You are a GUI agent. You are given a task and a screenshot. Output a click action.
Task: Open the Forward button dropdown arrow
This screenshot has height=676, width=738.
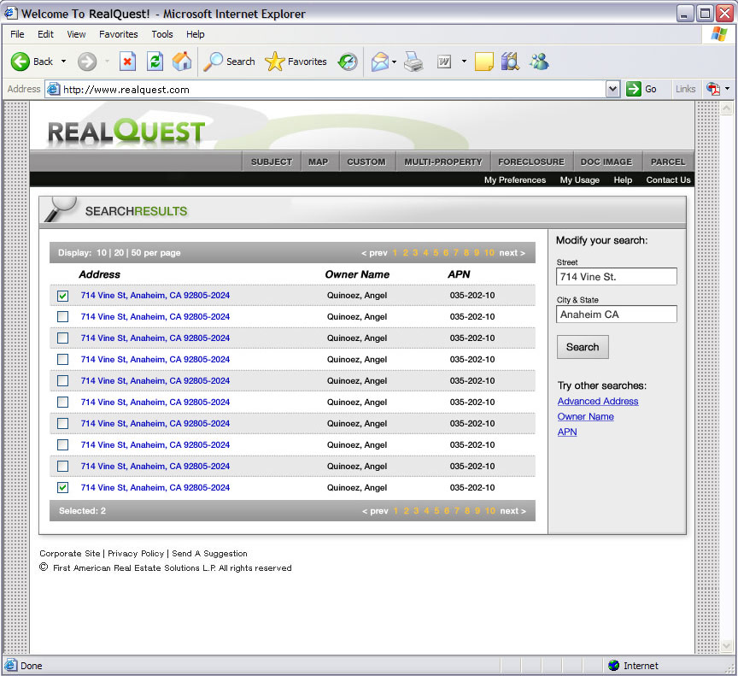pos(107,62)
